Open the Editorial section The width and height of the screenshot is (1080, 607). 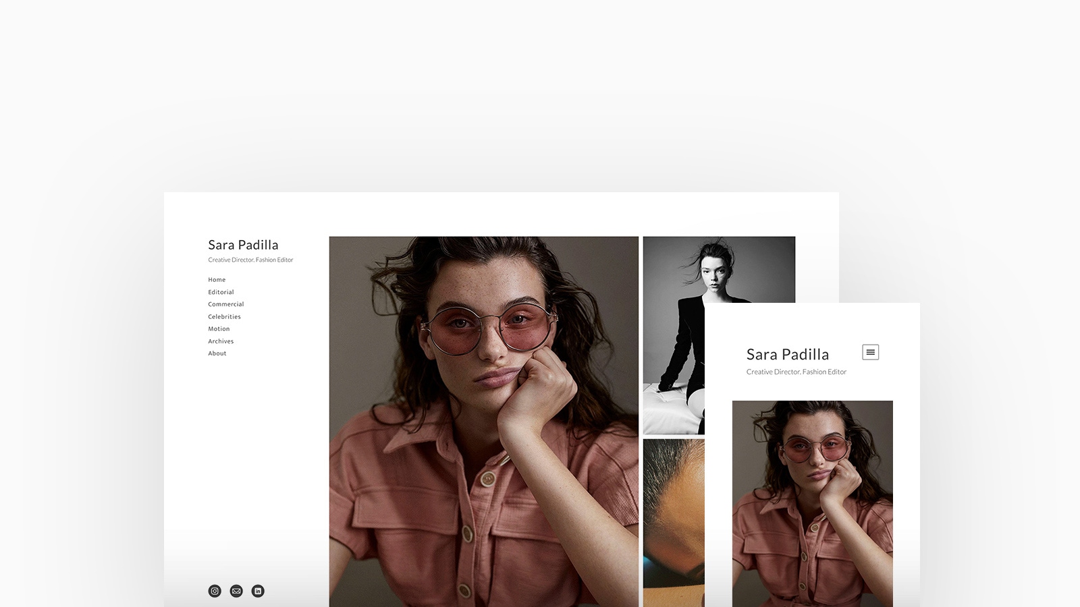221,292
